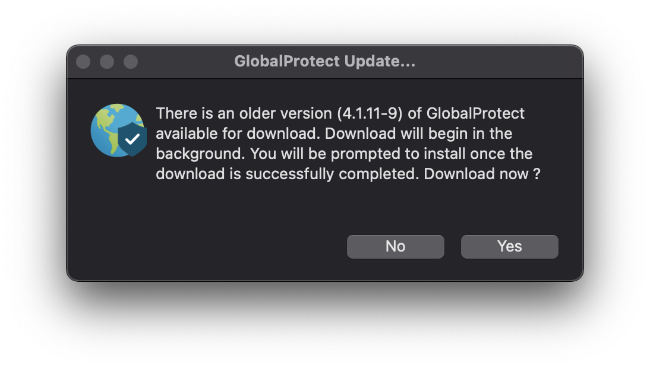Decline the download by clicking No
The image size is (650, 369).
(x=396, y=246)
